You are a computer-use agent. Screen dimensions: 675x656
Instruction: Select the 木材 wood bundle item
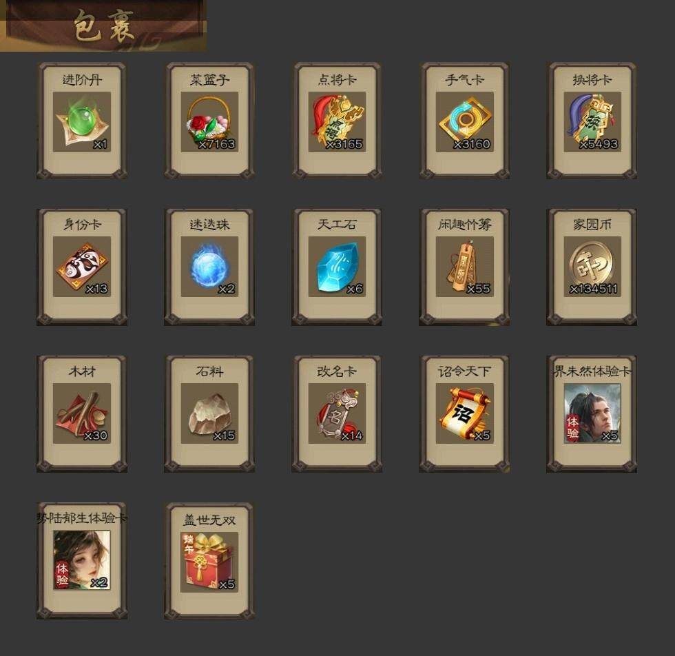[x=82, y=413]
